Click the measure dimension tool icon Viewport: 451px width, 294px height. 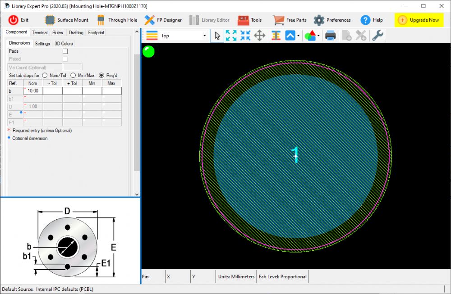coord(276,36)
